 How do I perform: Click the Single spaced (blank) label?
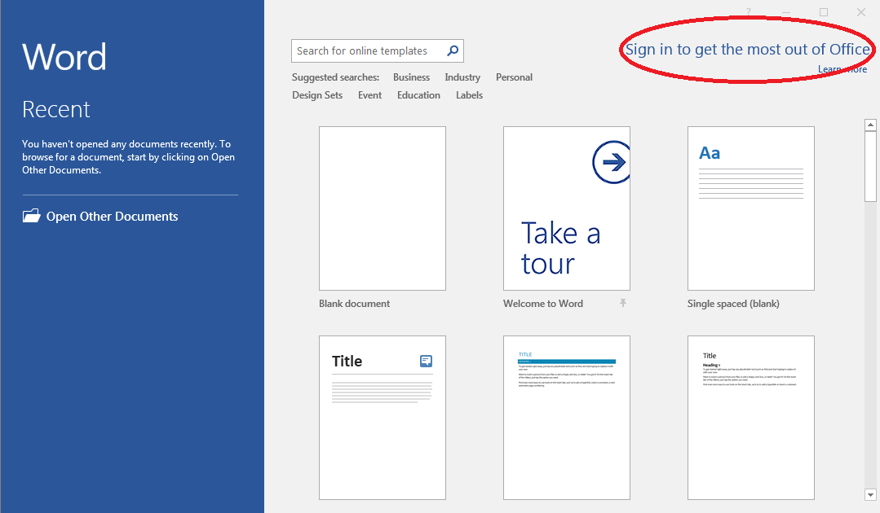(733, 304)
